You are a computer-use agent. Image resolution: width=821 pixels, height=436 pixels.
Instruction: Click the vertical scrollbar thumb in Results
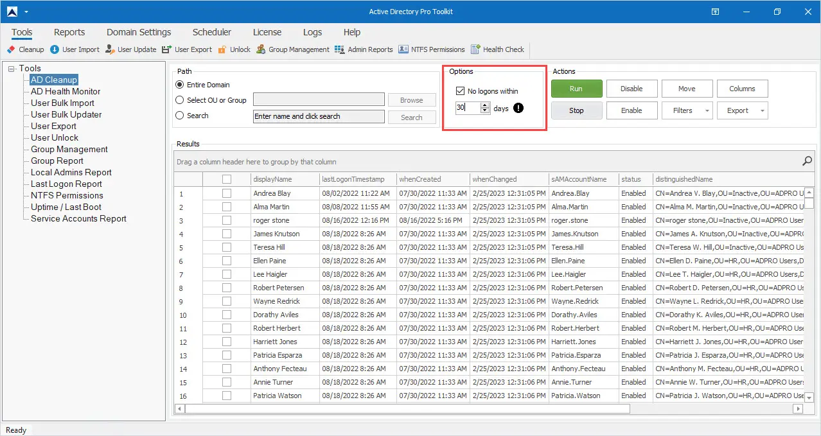[x=809, y=203]
